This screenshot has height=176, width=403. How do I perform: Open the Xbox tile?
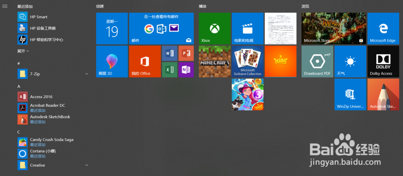[x=215, y=29]
